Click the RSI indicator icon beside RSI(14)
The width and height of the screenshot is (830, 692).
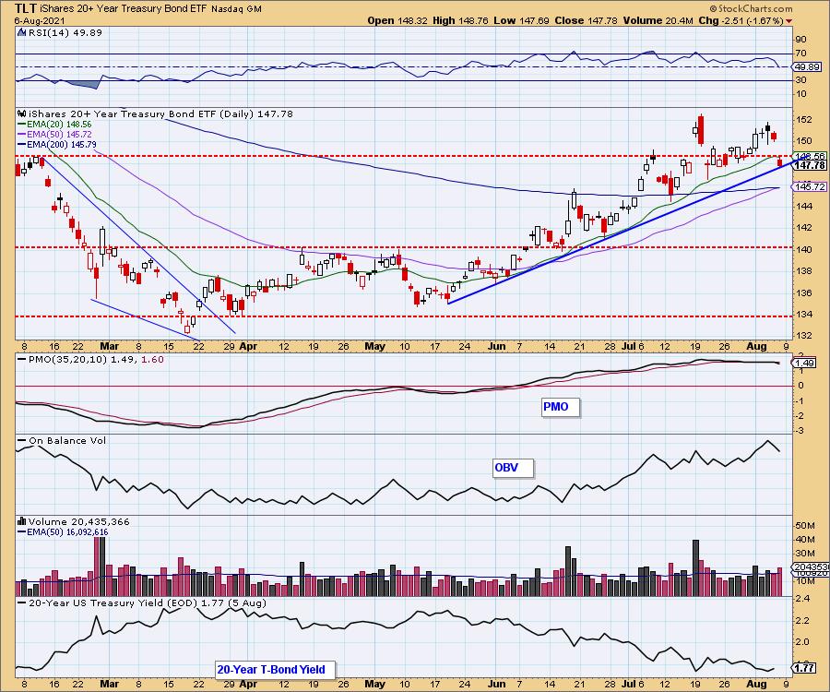tap(22, 32)
